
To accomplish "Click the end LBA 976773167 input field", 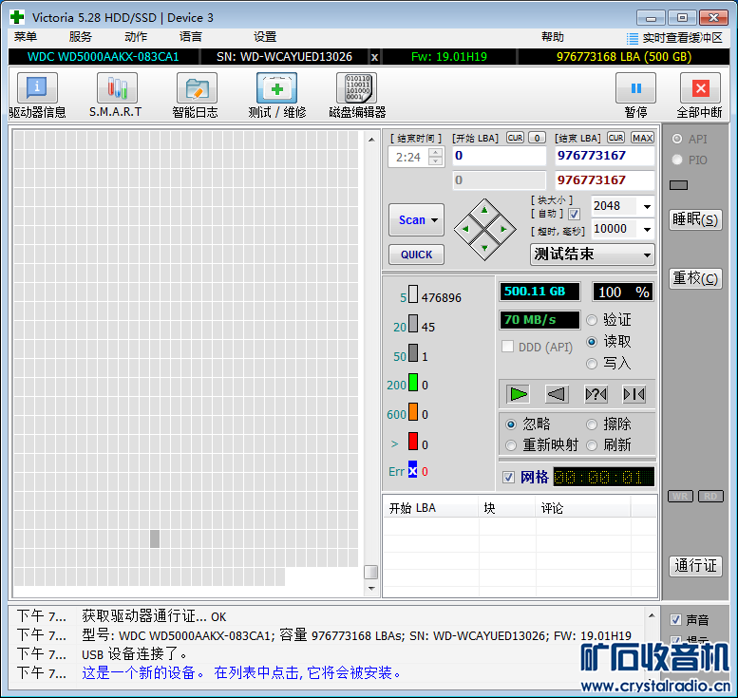I will pyautogui.click(x=604, y=156).
